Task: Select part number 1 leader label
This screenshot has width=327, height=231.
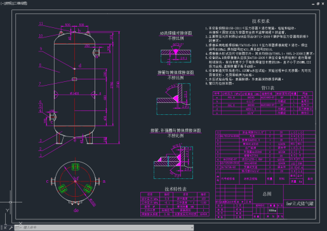Action: [x=41, y=155]
